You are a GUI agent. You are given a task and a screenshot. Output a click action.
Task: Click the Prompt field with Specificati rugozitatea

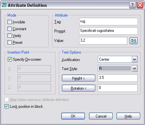pyautogui.click(x=109, y=31)
